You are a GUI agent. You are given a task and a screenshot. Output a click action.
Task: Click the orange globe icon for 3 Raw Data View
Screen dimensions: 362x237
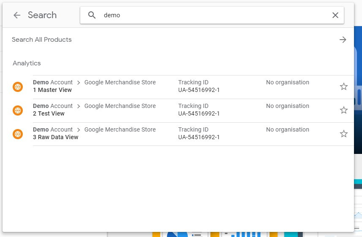pyautogui.click(x=18, y=134)
